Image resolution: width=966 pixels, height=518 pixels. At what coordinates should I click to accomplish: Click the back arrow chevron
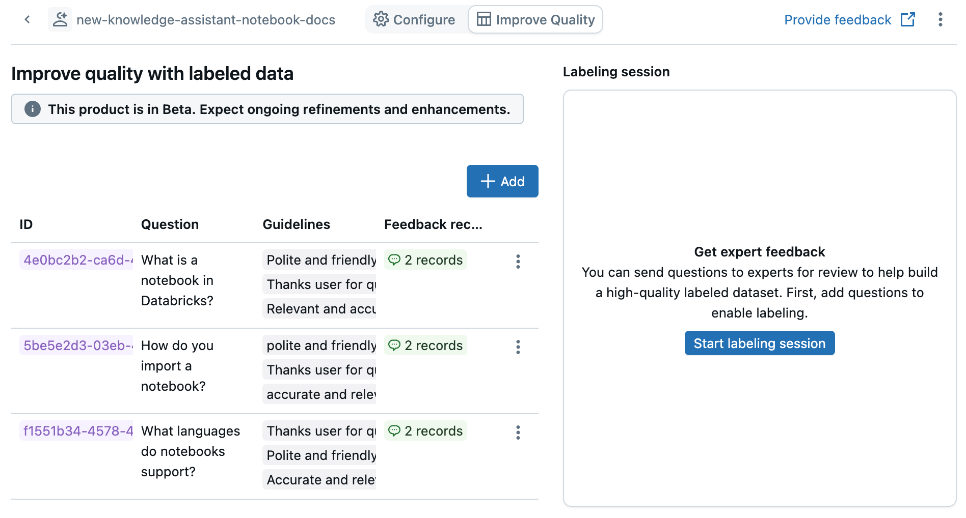(27, 20)
